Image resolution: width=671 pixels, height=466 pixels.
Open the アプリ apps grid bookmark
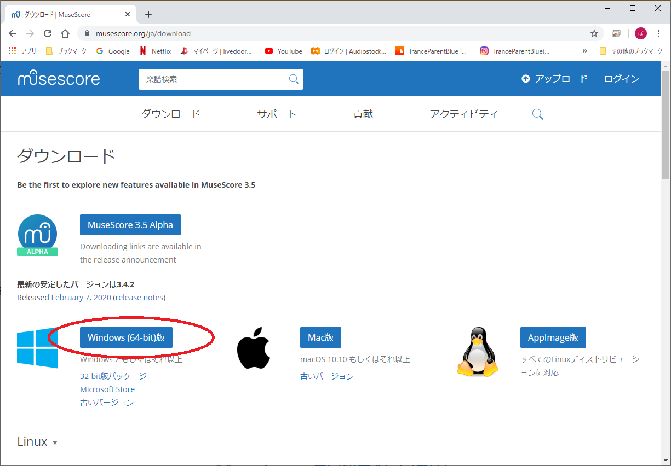click(22, 51)
